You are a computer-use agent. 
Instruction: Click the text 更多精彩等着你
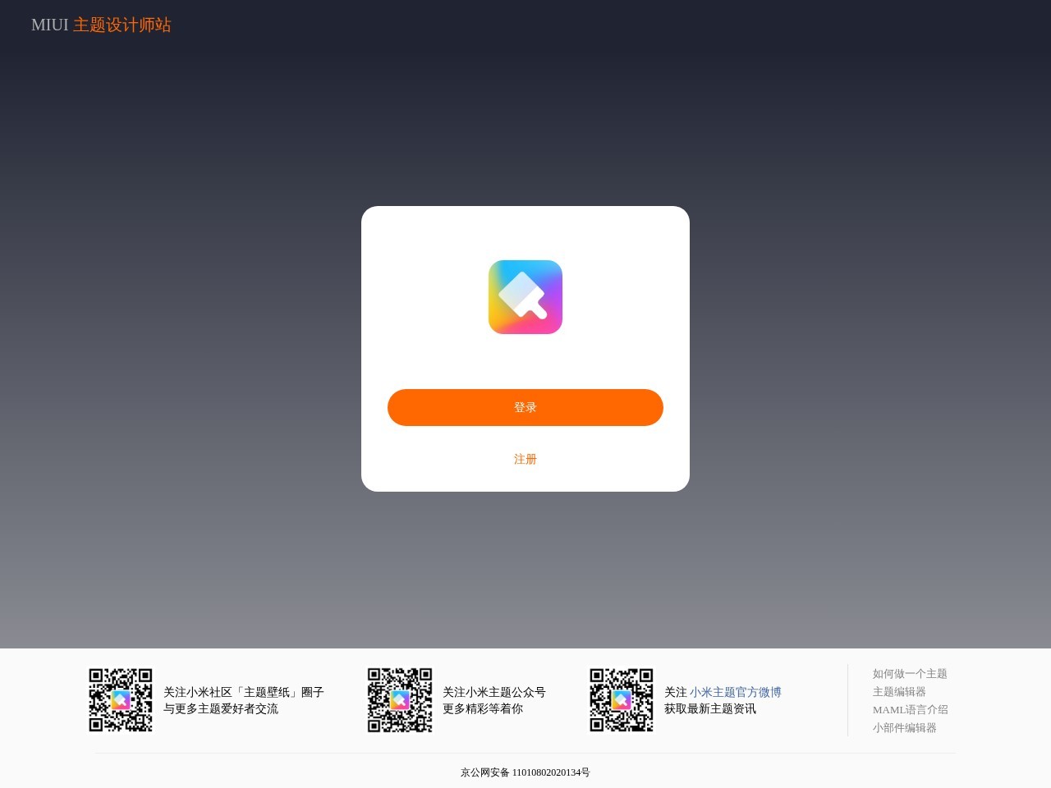pyautogui.click(x=483, y=708)
